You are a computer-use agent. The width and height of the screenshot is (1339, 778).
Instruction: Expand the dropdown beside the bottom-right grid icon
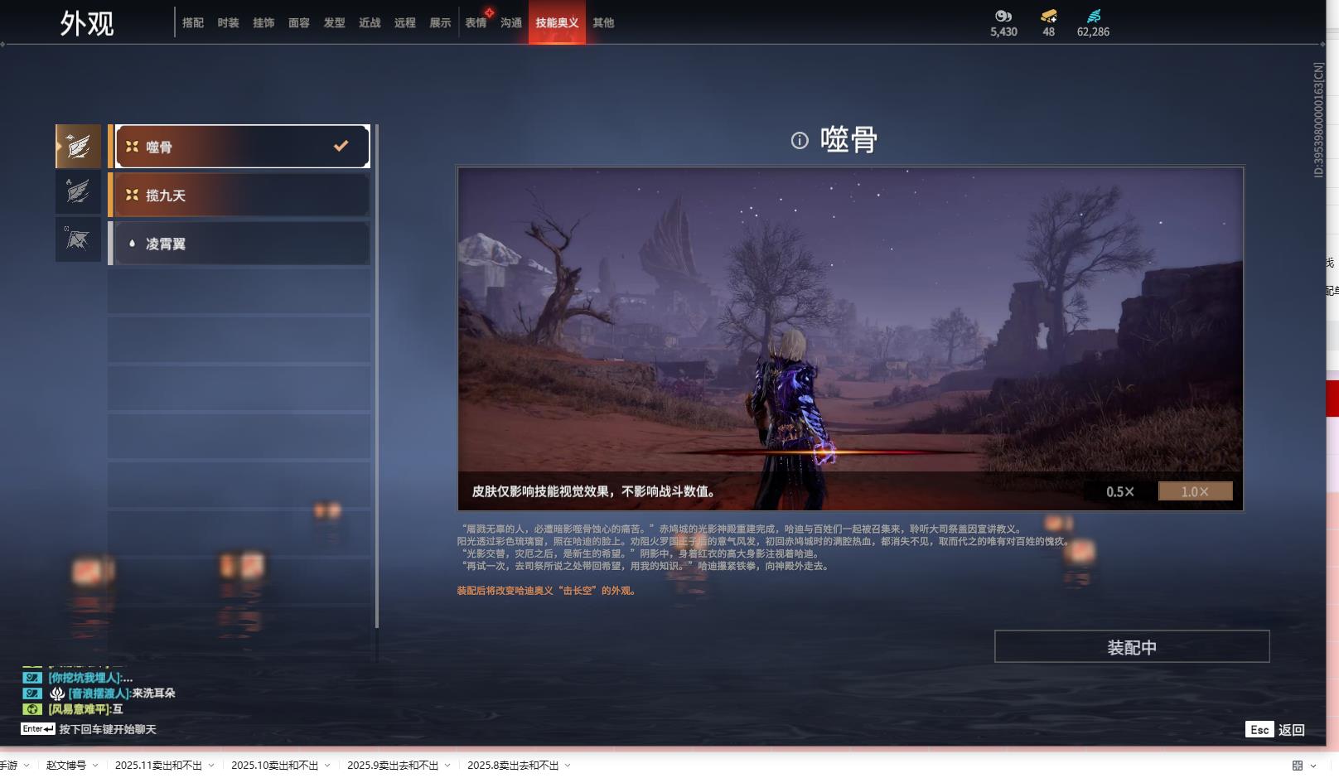[1313, 766]
